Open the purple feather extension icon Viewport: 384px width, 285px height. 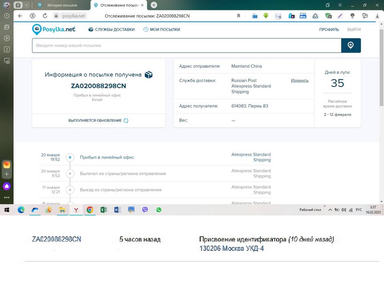340,16
